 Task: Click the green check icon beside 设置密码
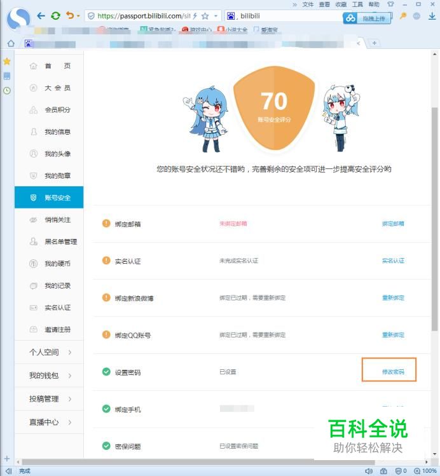pyautogui.click(x=106, y=372)
